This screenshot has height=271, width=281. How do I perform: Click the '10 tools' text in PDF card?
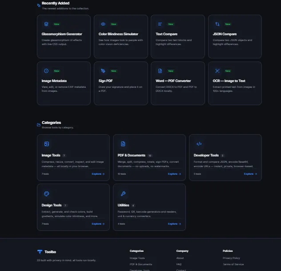tap(122, 174)
